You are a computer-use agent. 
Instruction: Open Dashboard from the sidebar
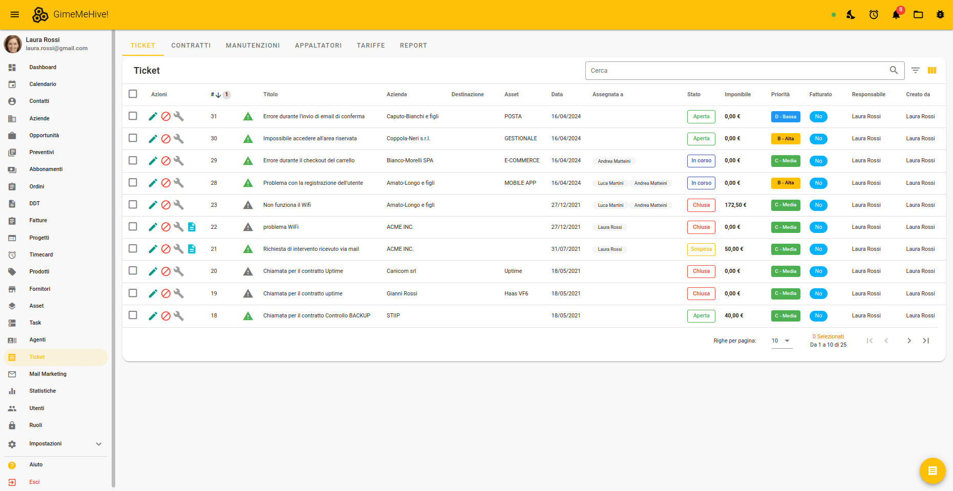click(x=56, y=67)
